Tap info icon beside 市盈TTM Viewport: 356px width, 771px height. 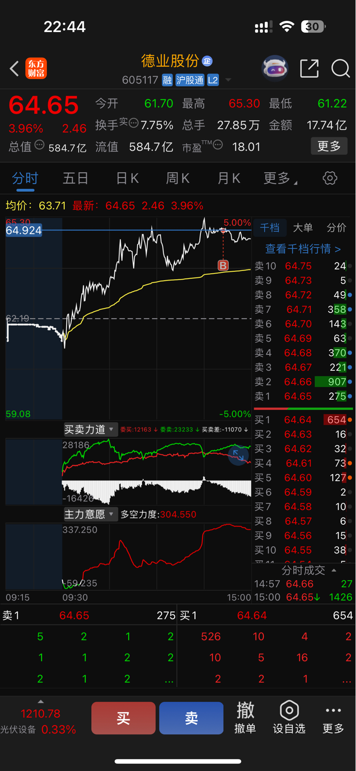click(218, 145)
